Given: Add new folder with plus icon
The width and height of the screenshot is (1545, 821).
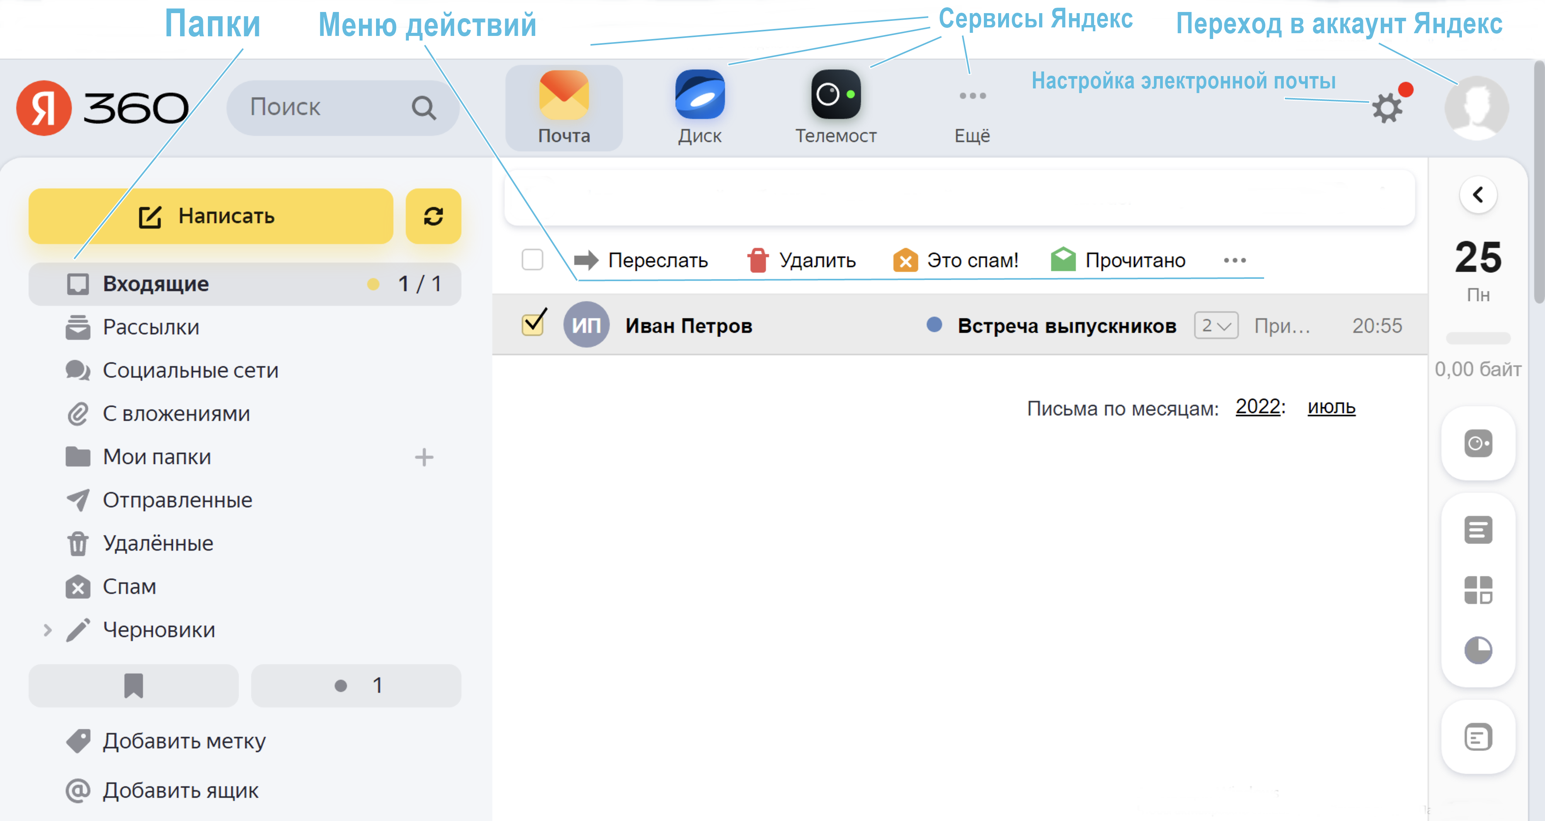Looking at the screenshot, I should coord(424,457).
